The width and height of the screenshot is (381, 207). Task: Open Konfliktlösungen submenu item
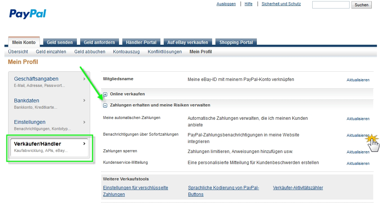tap(165, 52)
